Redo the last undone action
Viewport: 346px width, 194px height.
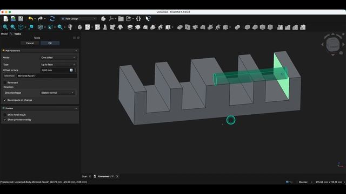tap(40, 19)
